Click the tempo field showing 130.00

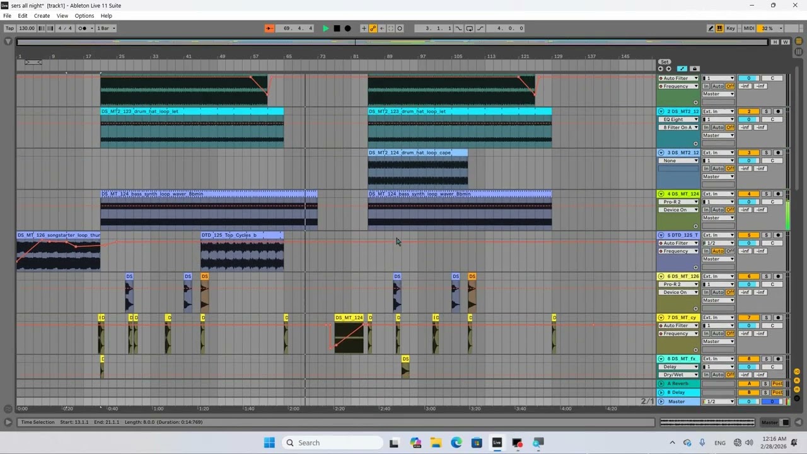point(26,28)
